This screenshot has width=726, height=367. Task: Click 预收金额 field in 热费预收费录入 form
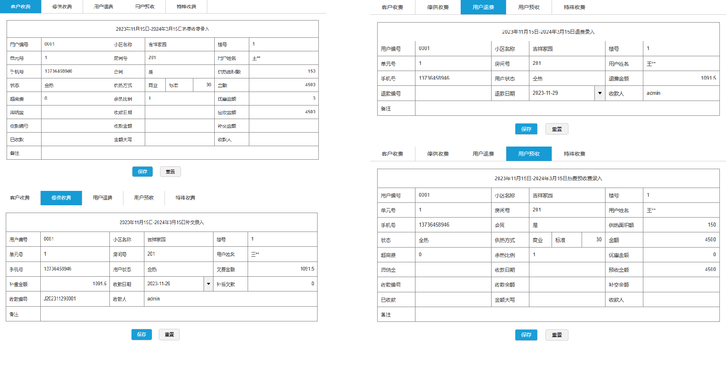point(681,270)
